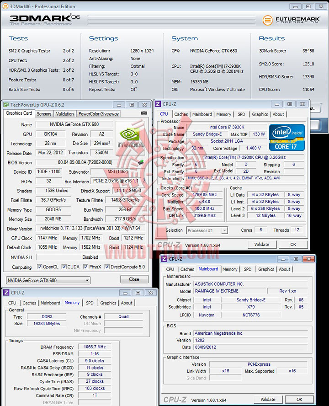
Task: Click the Core Voltage 1.400 V field
Action: pos(254,148)
